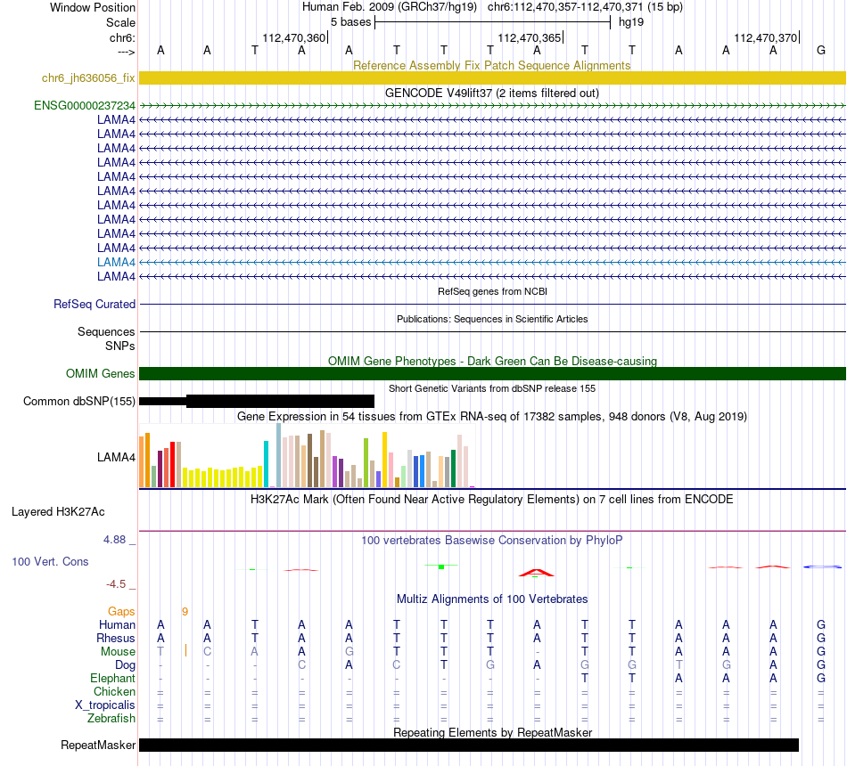
Task: Open the ENSG00000237234 gene label
Action: [x=85, y=105]
